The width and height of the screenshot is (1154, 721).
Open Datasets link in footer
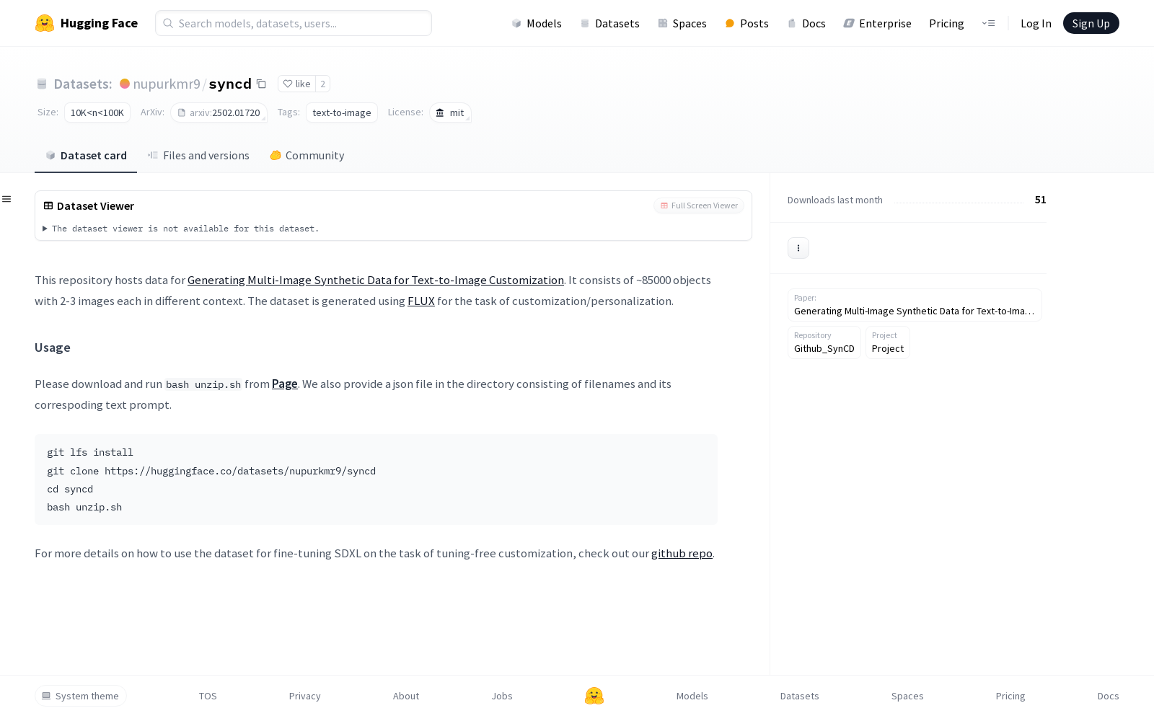tap(800, 696)
